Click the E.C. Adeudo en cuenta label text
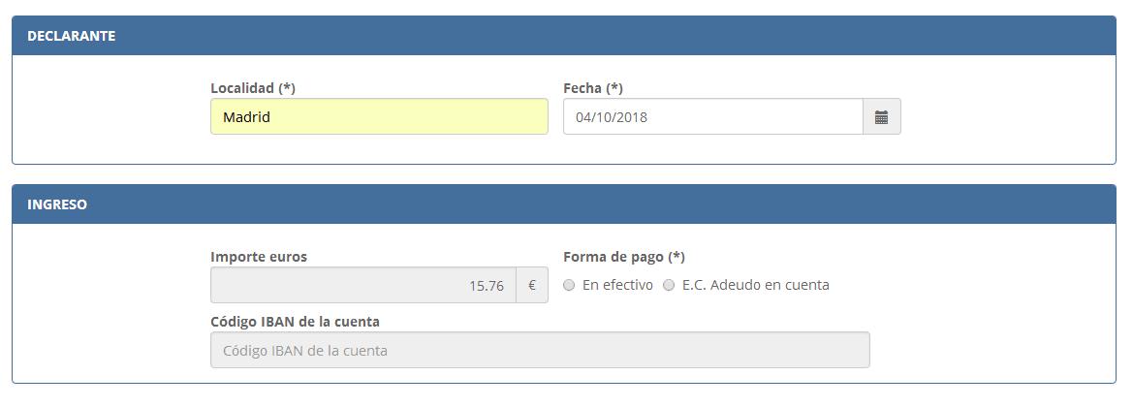The width and height of the screenshot is (1133, 407). tap(756, 286)
